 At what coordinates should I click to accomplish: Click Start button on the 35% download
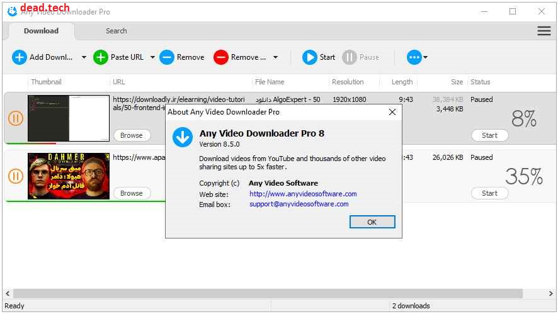point(490,193)
